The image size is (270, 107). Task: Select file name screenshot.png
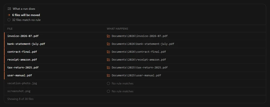[x=19, y=91]
